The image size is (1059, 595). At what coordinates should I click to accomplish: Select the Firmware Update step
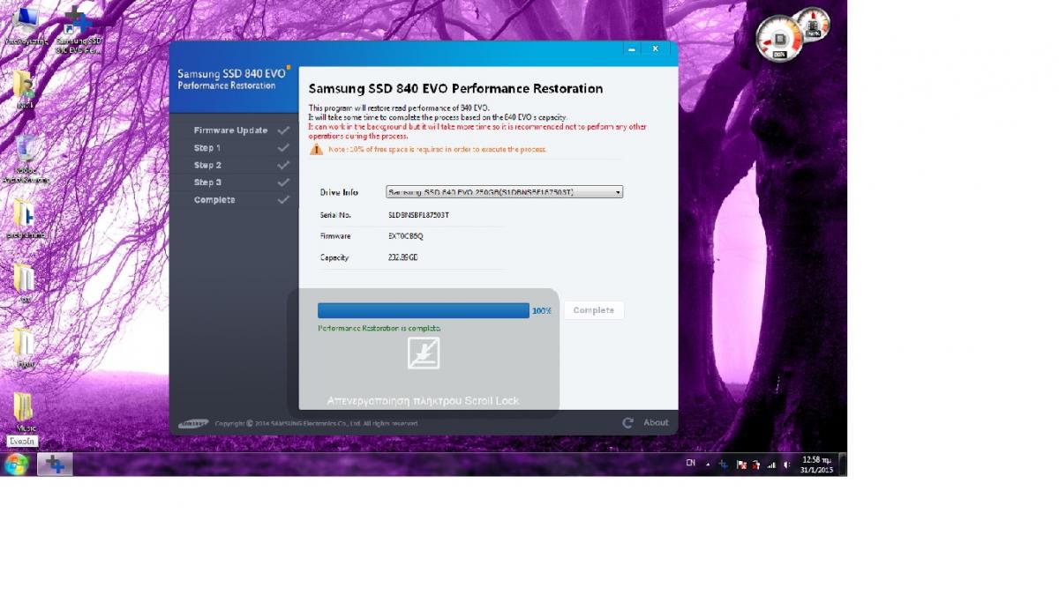[x=230, y=130]
